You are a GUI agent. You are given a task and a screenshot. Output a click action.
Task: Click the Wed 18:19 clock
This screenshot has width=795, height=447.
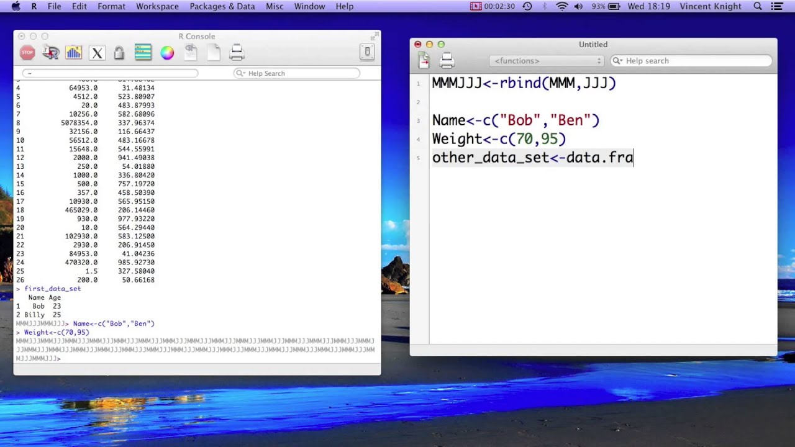click(x=648, y=6)
